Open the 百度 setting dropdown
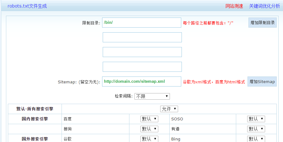283x142 pixels. 149,119
